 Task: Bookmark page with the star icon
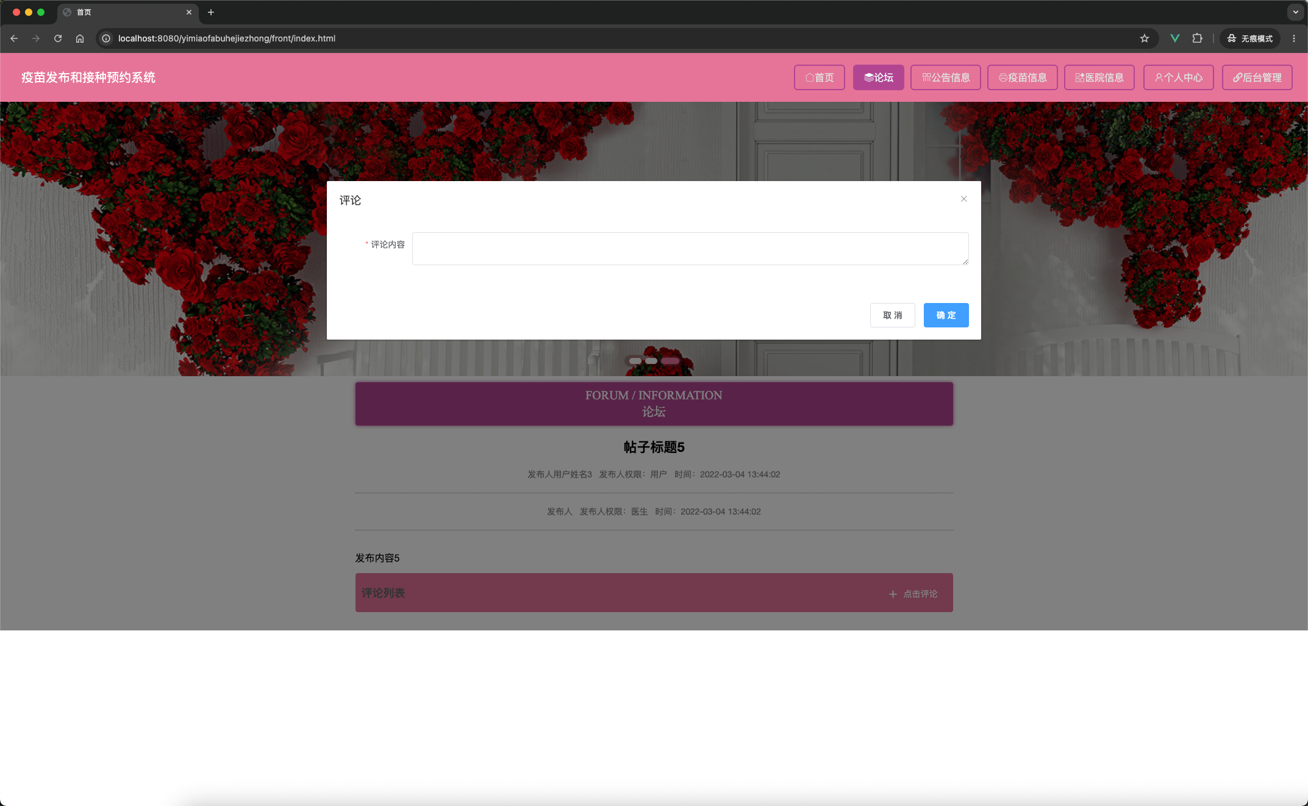1145,38
